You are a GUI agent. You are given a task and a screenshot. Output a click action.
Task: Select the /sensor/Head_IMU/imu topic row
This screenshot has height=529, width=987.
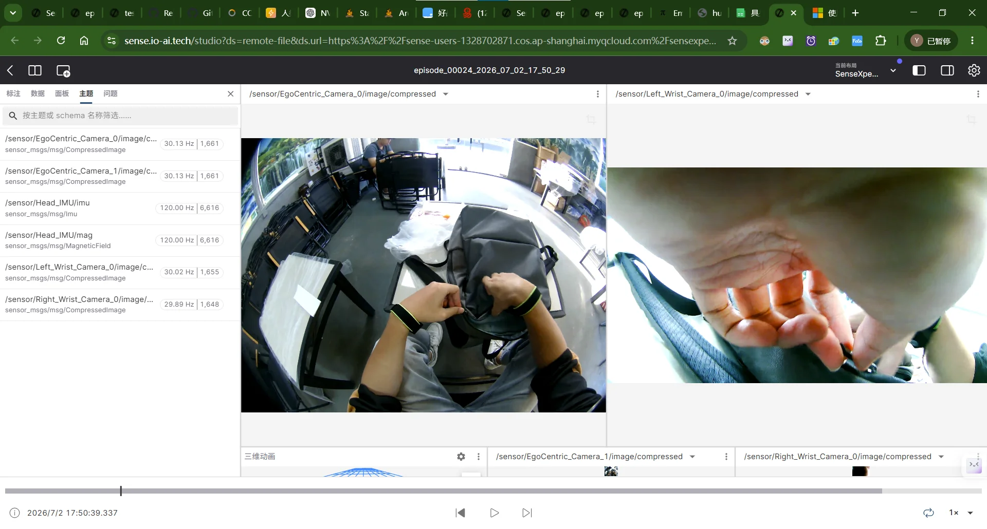pyautogui.click(x=120, y=208)
